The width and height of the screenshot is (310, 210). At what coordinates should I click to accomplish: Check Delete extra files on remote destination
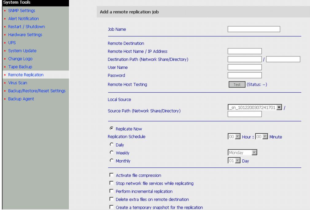(x=111, y=199)
